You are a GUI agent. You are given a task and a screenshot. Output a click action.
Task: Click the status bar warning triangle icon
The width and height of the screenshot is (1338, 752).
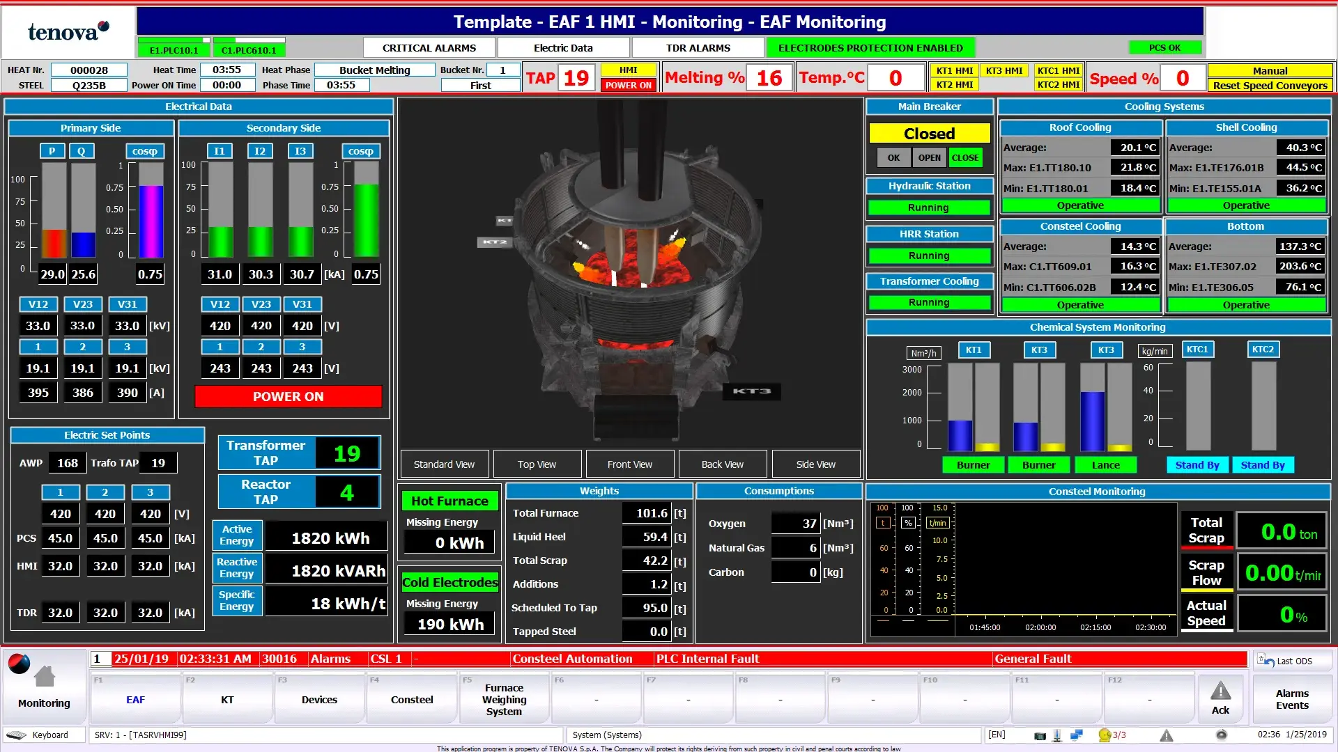click(1167, 735)
